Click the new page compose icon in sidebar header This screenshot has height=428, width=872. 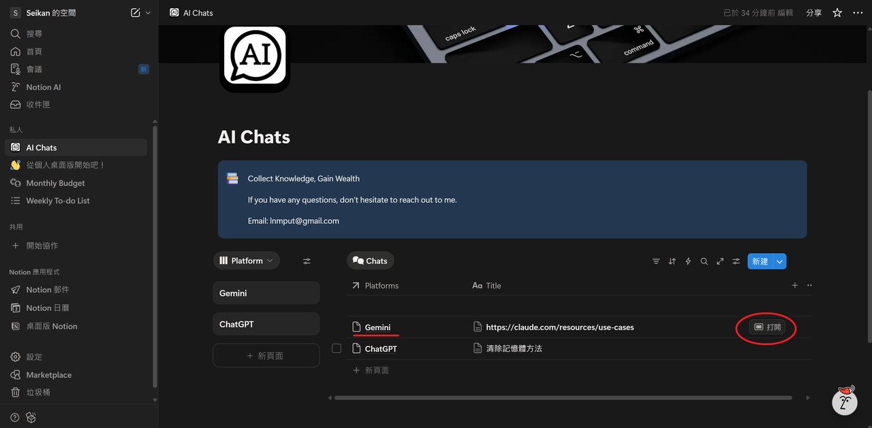pyautogui.click(x=135, y=13)
